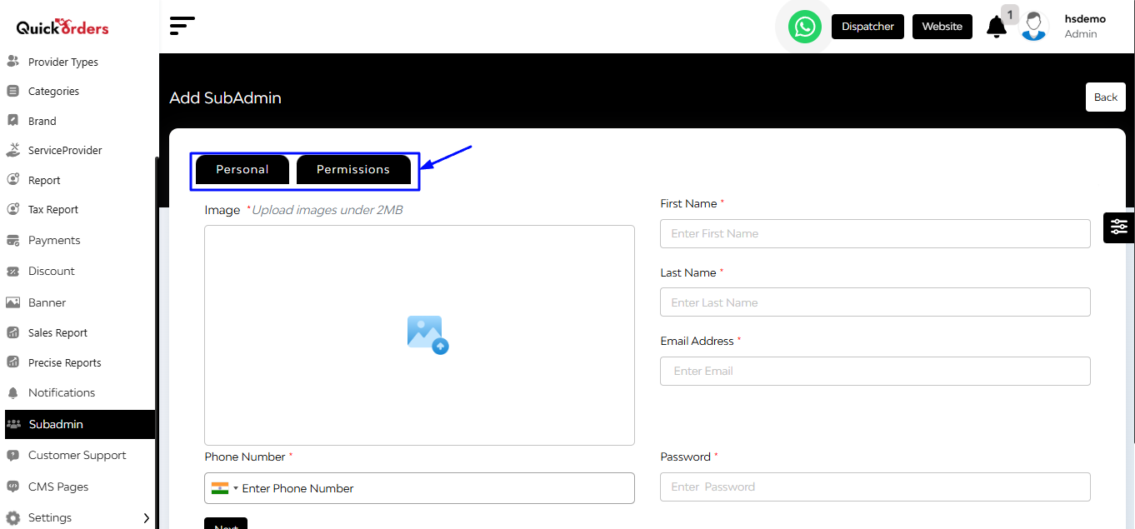
Task: Click the sidebar vertical scrollbar
Action: 157,342
